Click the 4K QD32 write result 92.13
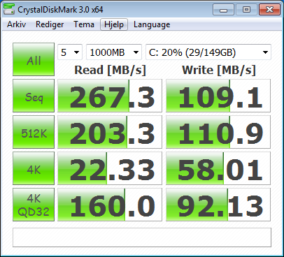Viewport: 284px width, 257px height. pos(218,205)
